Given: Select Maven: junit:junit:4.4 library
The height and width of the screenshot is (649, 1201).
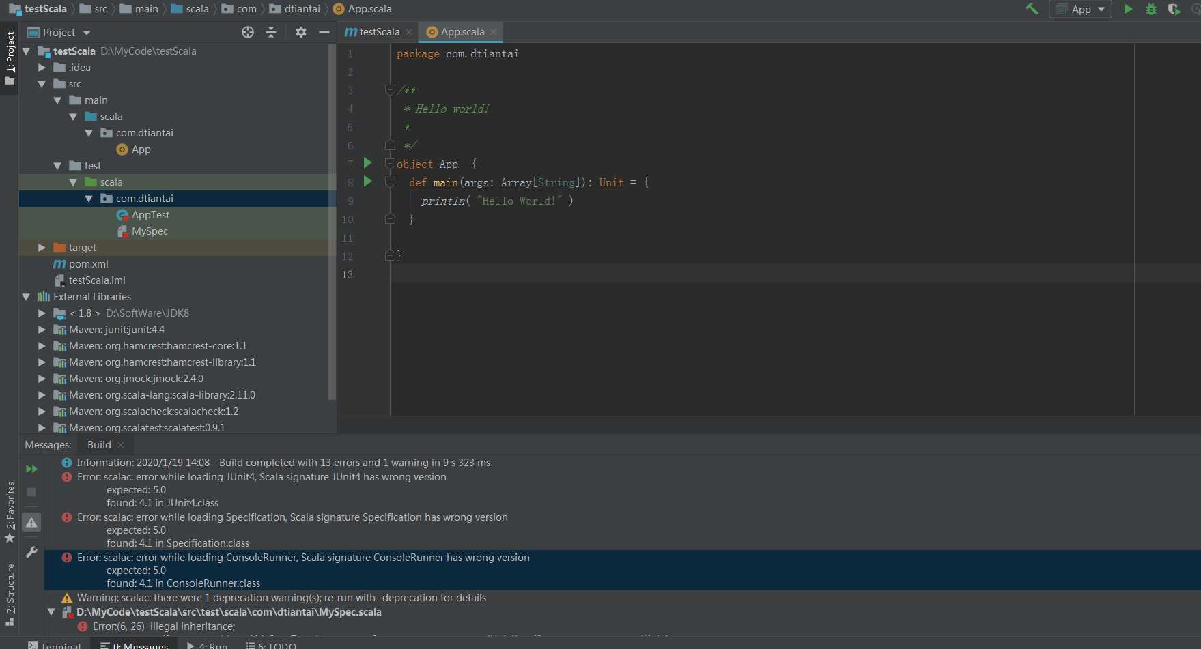Looking at the screenshot, I should tap(109, 330).
